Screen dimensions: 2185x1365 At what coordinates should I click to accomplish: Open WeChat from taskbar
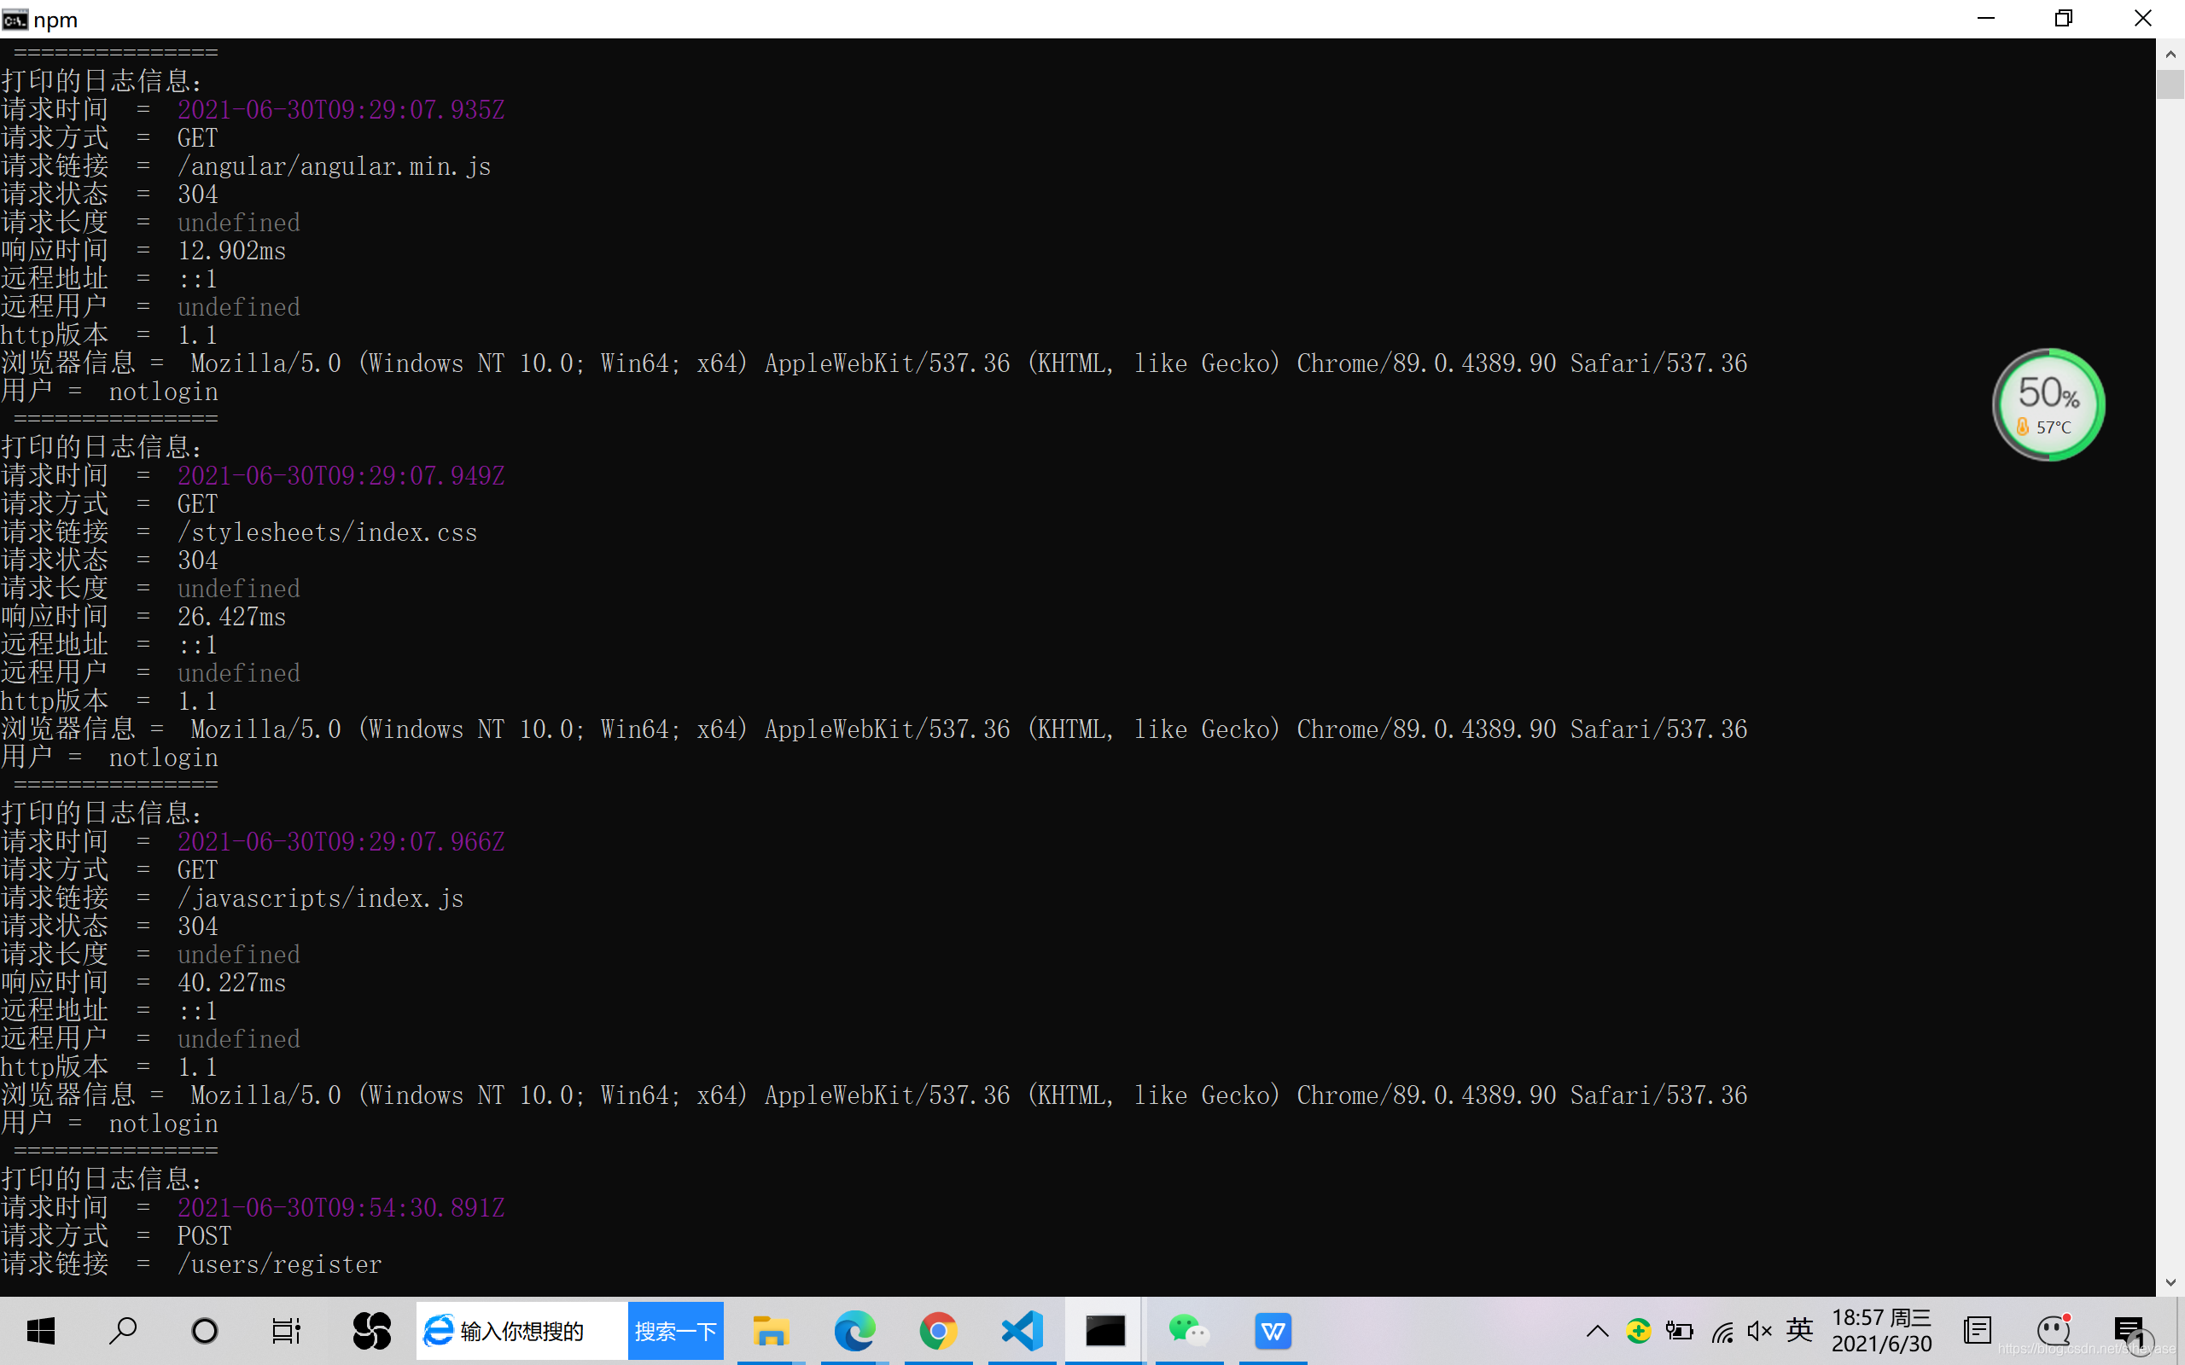point(1189,1331)
